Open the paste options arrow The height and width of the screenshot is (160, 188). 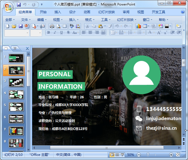click(105, 26)
